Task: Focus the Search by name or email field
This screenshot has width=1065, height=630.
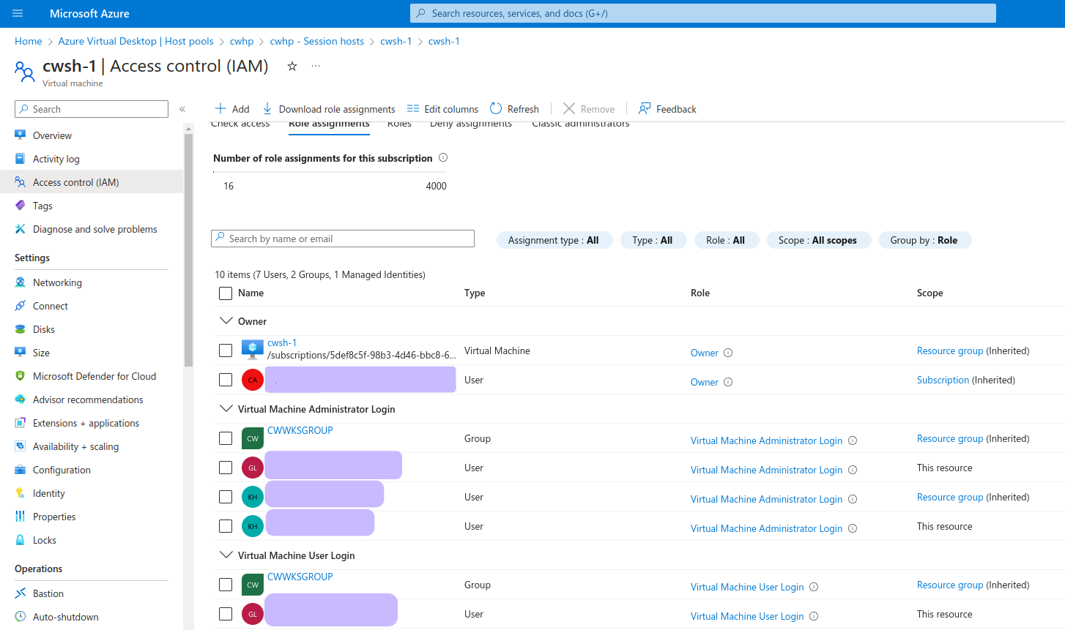Action: pos(343,239)
